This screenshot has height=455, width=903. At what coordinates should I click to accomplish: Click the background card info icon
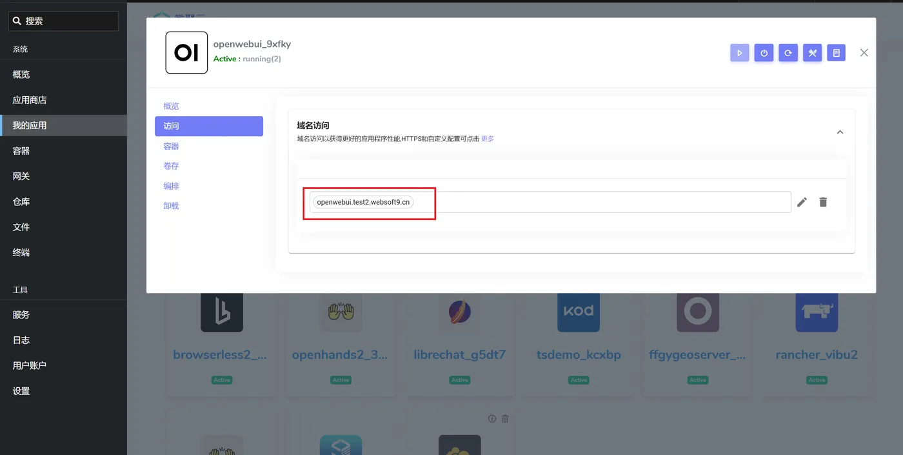(492, 418)
